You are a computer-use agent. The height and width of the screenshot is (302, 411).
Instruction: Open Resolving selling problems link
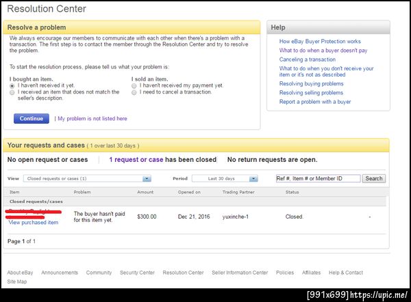(x=311, y=93)
